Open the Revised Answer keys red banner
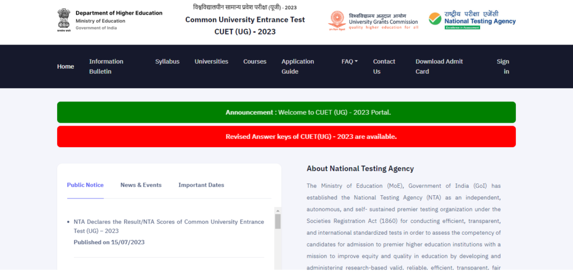The image size is (573, 271). point(286,137)
